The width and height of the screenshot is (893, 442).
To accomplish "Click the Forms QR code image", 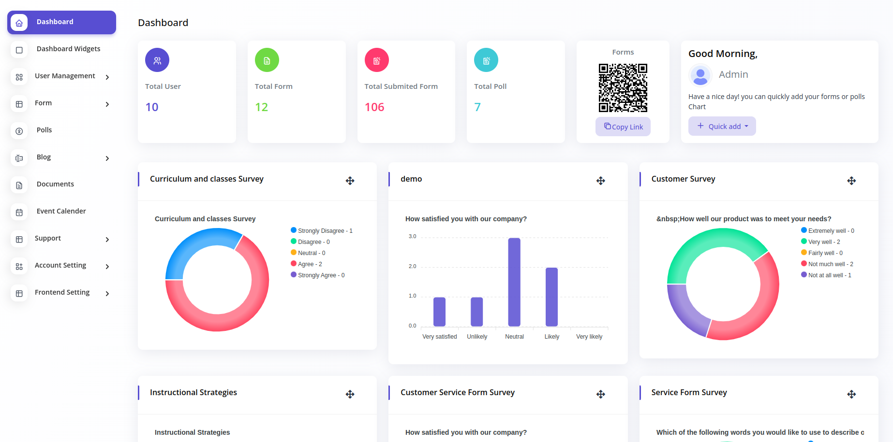I will click(x=623, y=88).
